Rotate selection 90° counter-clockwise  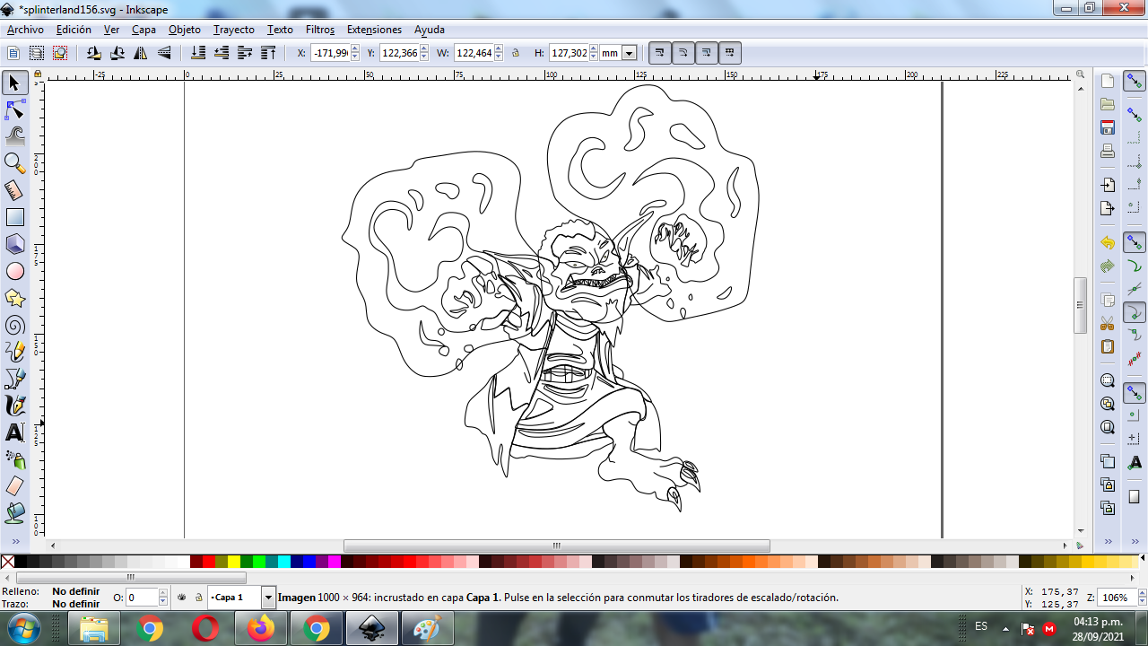94,53
